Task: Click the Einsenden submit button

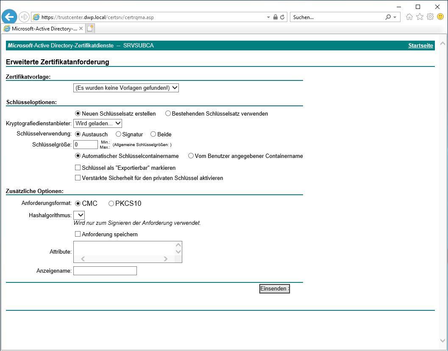Action: [x=274, y=288]
